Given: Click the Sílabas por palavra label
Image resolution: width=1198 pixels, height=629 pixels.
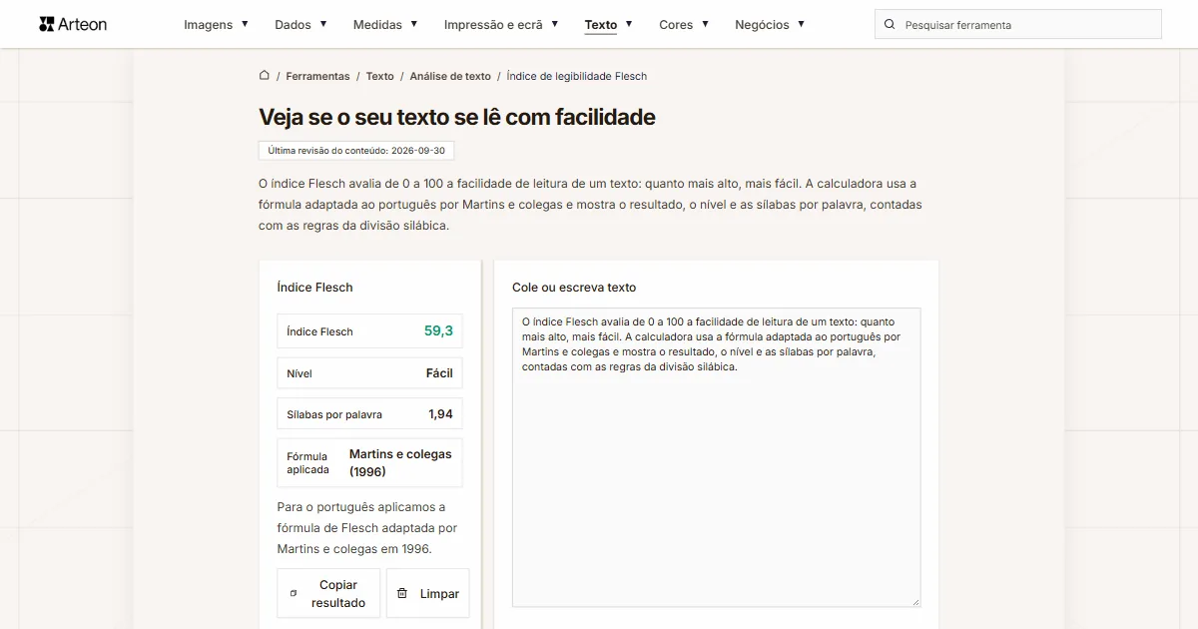Looking at the screenshot, I should pyautogui.click(x=334, y=414).
